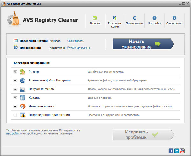The height and width of the screenshot is (156, 191).
Task: Click the title bar application icon
Action: (x=4, y=3)
